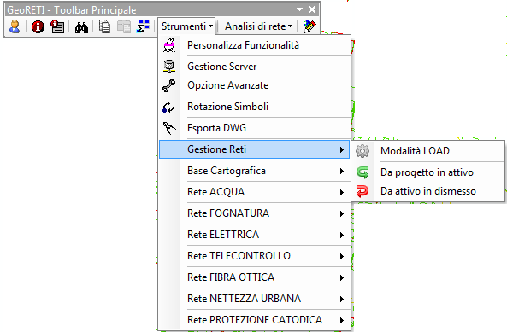
Task: Click the red info circle icon
Action: pyautogui.click(x=38, y=26)
